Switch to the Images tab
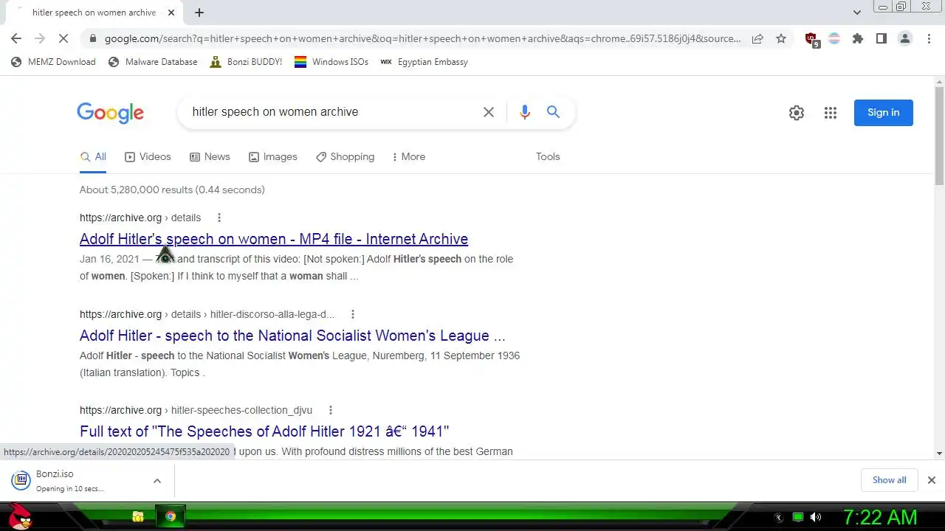The height and width of the screenshot is (531, 945). point(272,157)
